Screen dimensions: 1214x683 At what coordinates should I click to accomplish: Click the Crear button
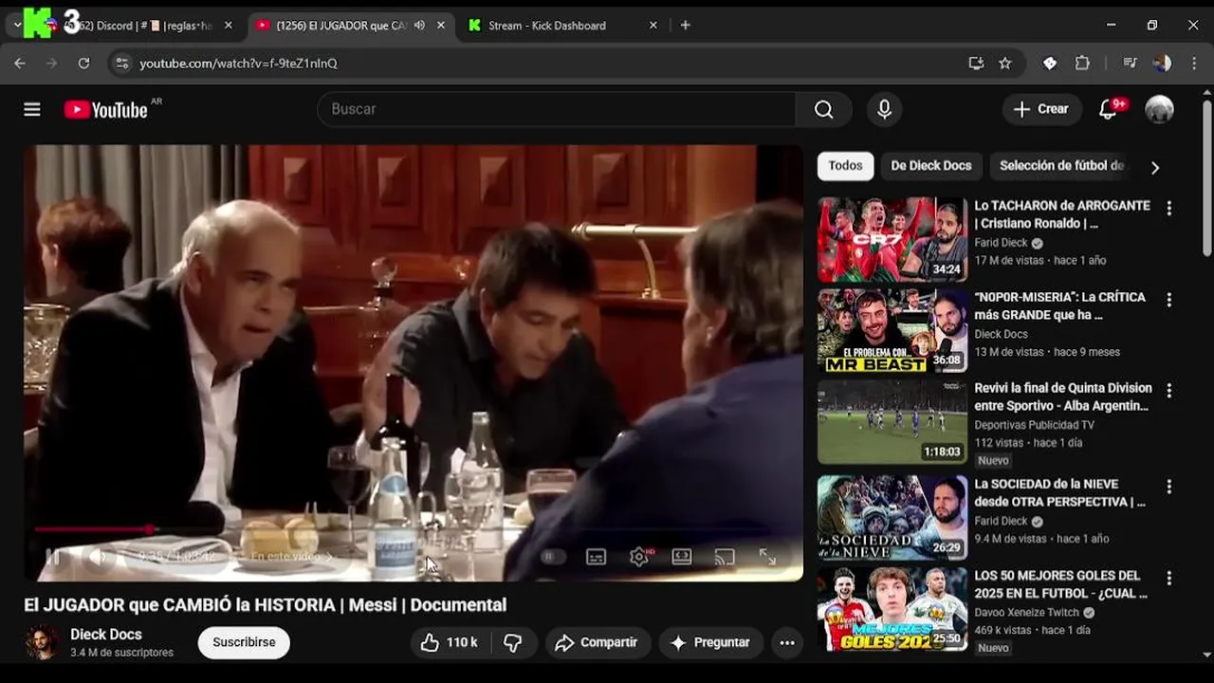click(1041, 109)
